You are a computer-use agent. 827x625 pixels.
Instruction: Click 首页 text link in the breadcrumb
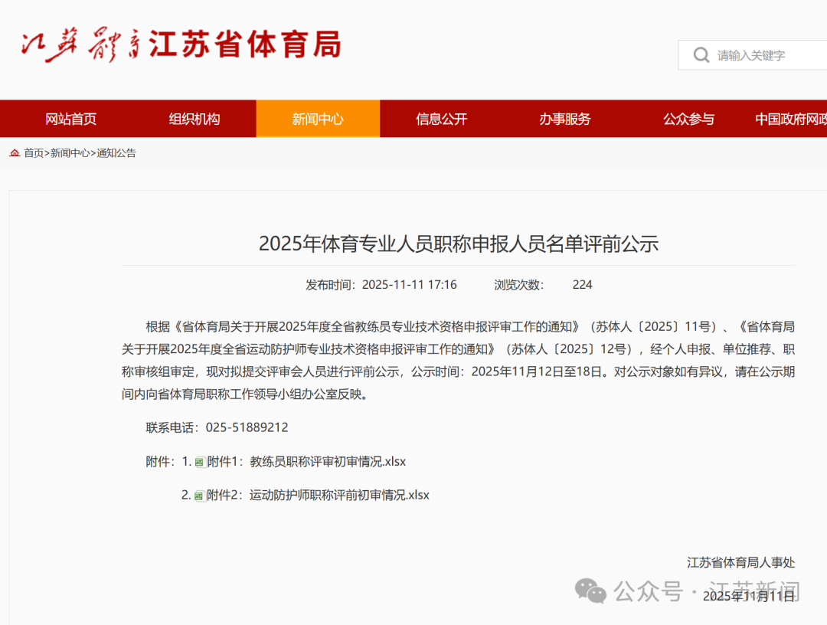click(x=34, y=153)
